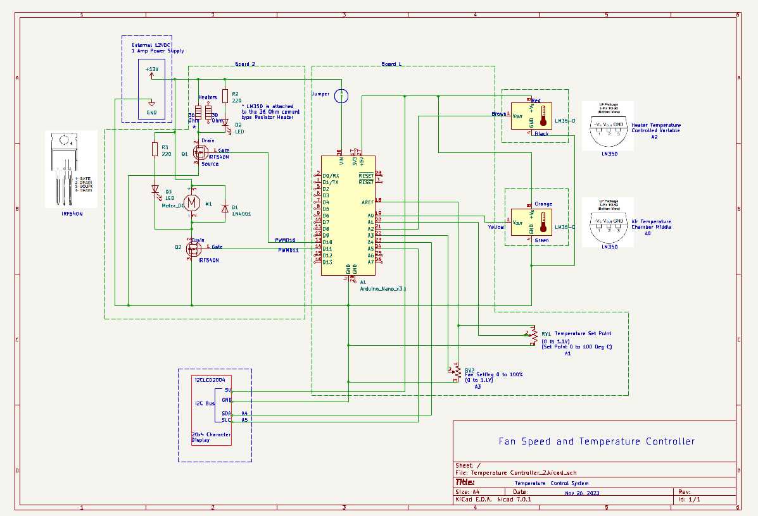The height and width of the screenshot is (516, 758).
Task: Select the +12V power arrow symbol
Action: click(151, 75)
